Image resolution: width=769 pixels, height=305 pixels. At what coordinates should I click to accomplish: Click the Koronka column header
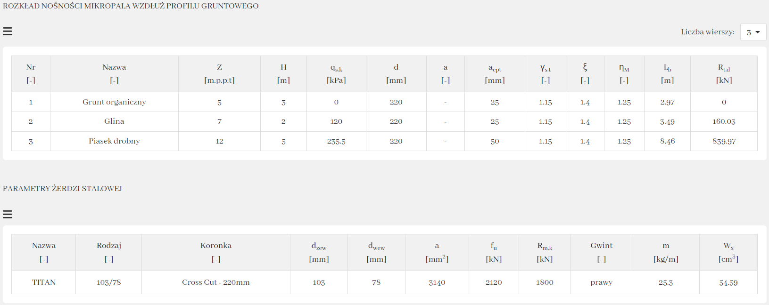(x=216, y=252)
